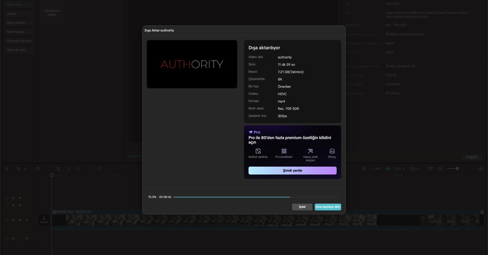Mute the main video track
The image size is (488, 255).
tap(27, 220)
